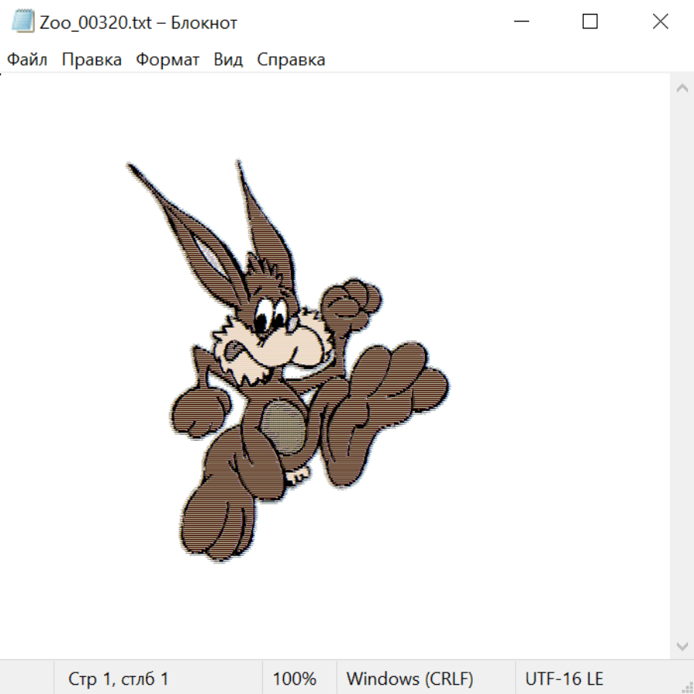
Task: Open the Файл menu
Action: (28, 60)
